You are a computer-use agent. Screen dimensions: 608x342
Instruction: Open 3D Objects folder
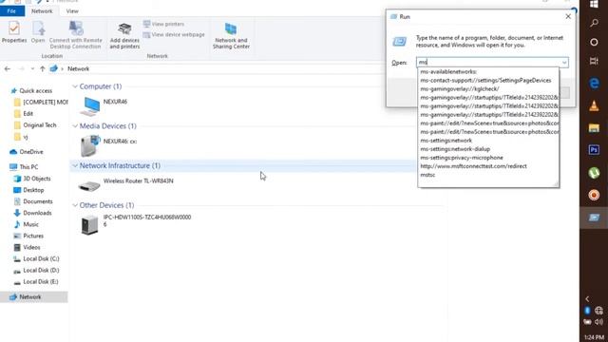(x=32, y=179)
